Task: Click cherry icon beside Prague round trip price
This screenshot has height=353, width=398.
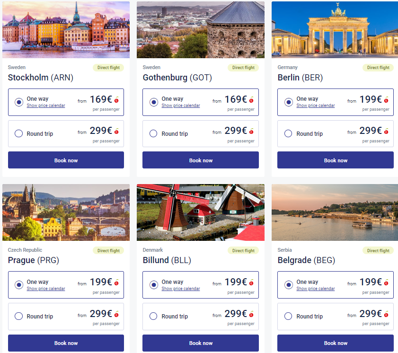Action: 116,314
